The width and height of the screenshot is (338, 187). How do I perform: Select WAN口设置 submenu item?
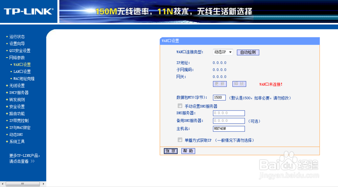point(22,65)
